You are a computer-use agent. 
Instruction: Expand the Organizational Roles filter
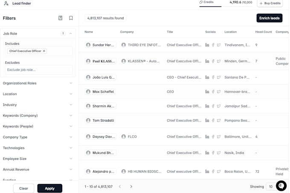pos(38,83)
